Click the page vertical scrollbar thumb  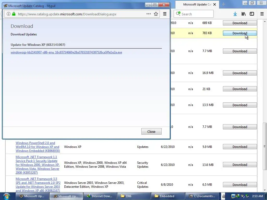coord(265,146)
